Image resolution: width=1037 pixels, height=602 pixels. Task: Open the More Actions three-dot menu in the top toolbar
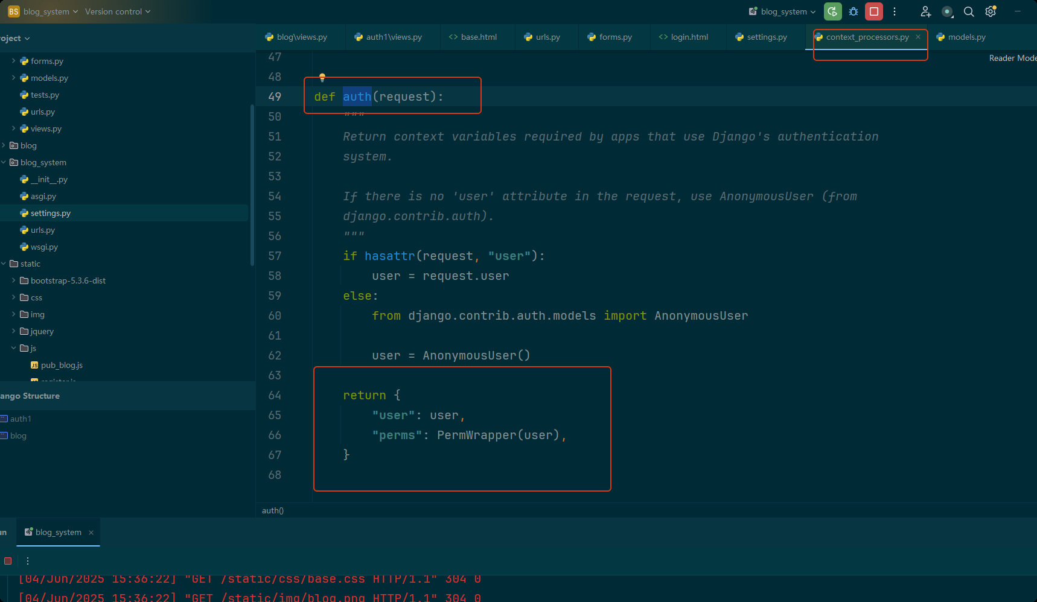click(x=895, y=11)
